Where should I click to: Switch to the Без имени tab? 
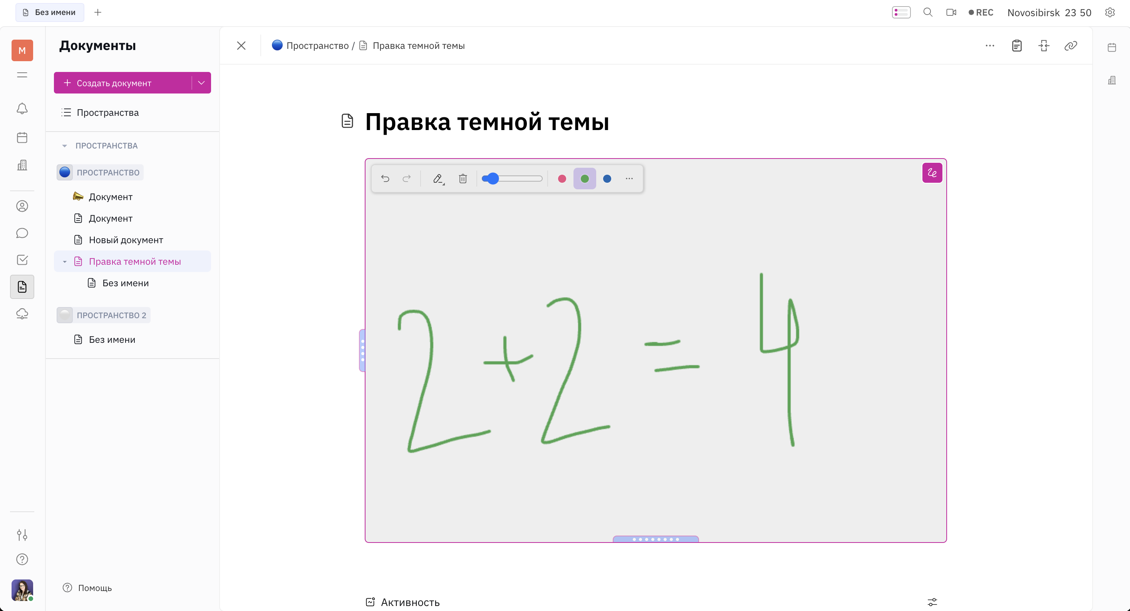(x=50, y=12)
